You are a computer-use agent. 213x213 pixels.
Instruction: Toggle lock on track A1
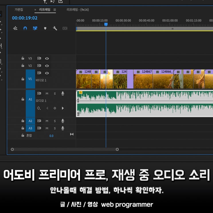point(23,99)
